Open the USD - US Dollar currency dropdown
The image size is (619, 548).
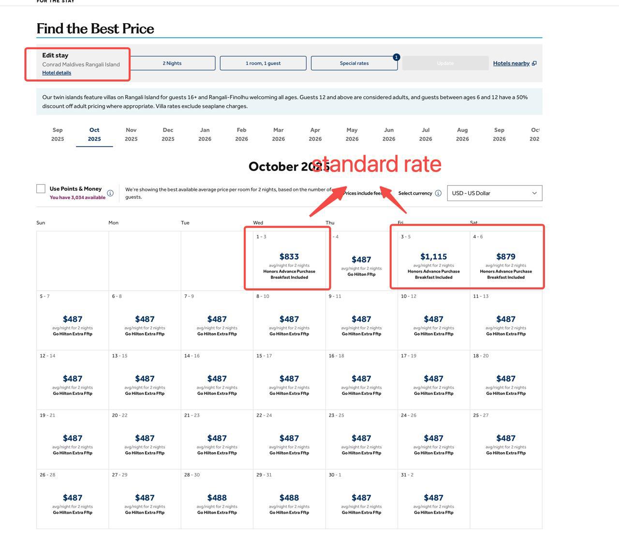[x=494, y=193]
